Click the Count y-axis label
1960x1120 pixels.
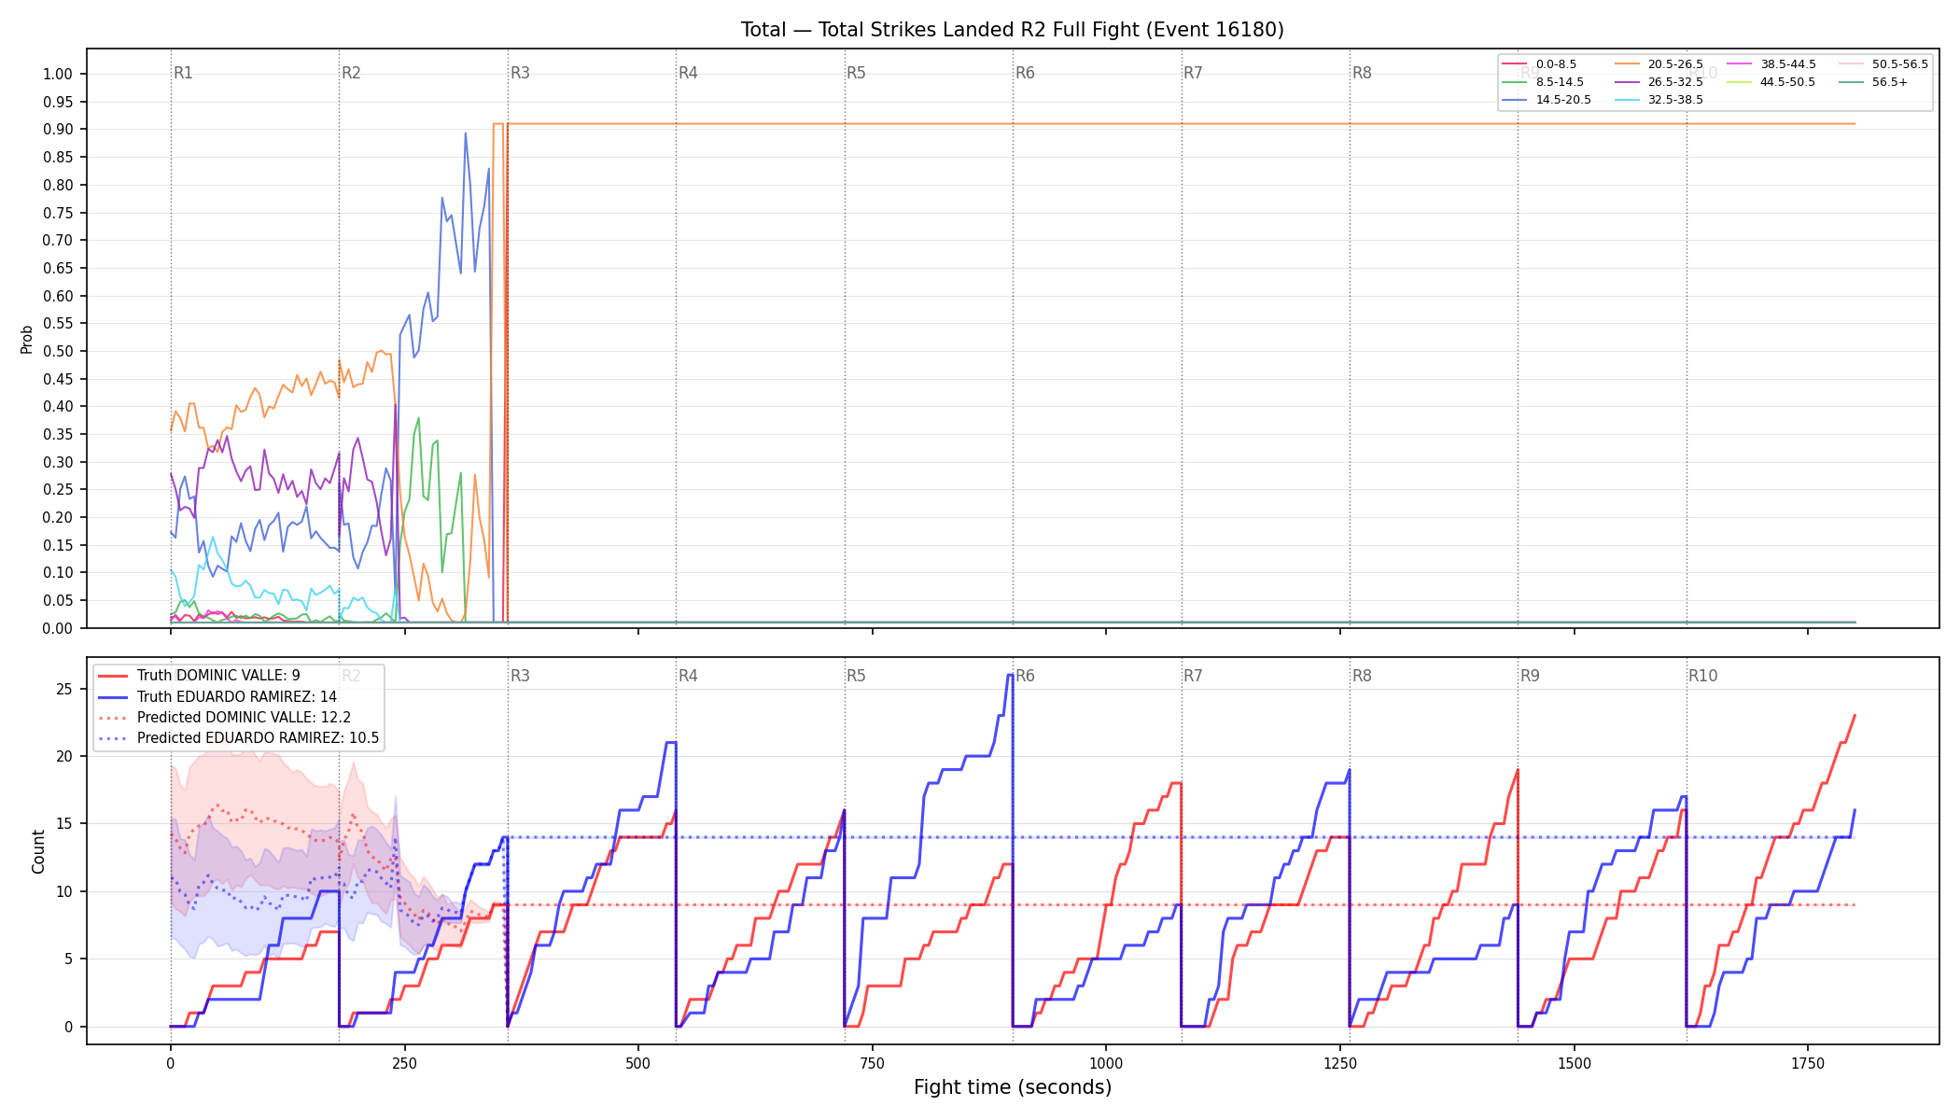tap(38, 851)
